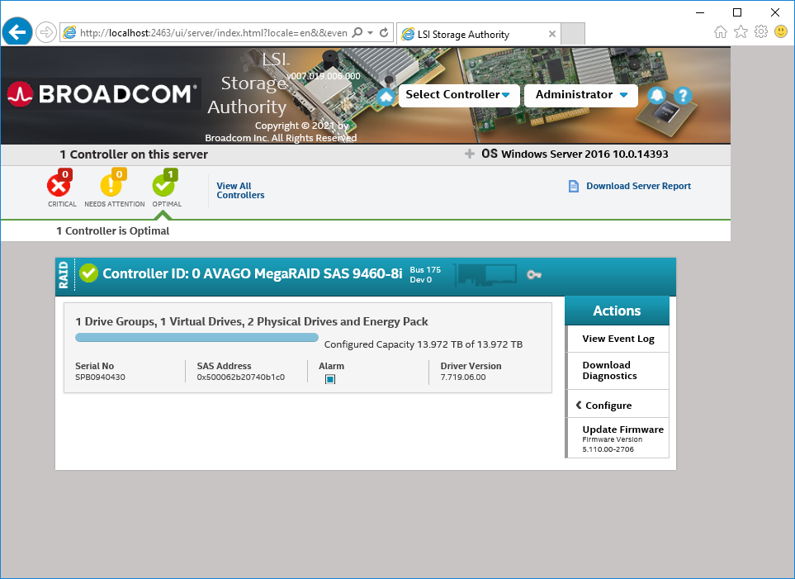The width and height of the screenshot is (795, 579).
Task: Click the RAID label on controller header
Action: pyautogui.click(x=64, y=274)
